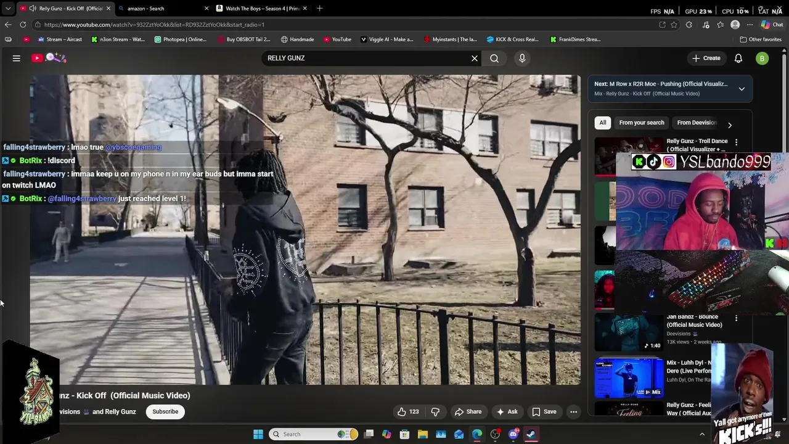Viewport: 789px width, 444px height.
Task: Show hidden system tray icons
Action: click(701, 434)
